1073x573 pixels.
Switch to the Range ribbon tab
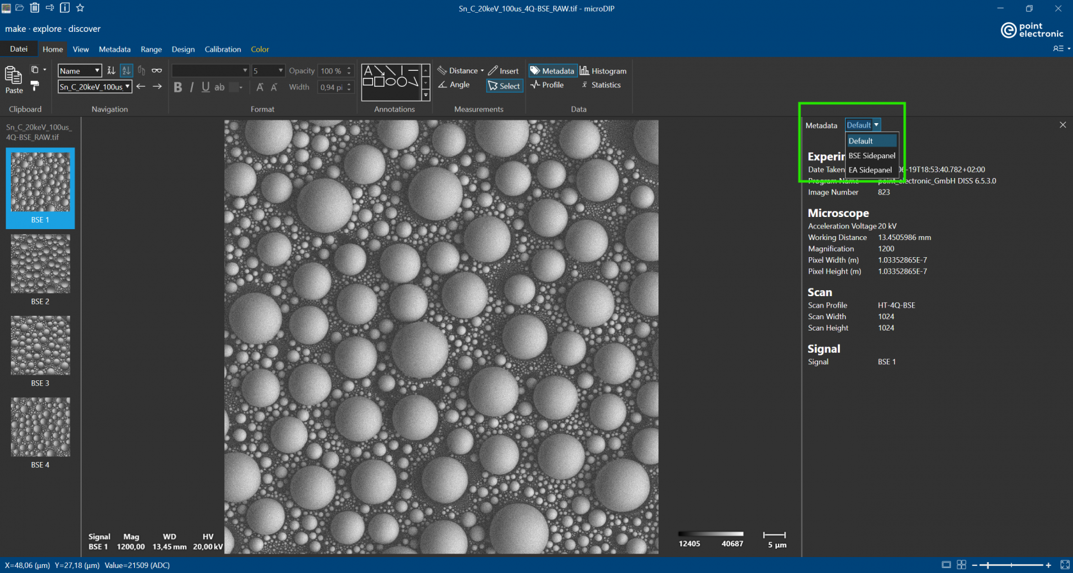(151, 49)
